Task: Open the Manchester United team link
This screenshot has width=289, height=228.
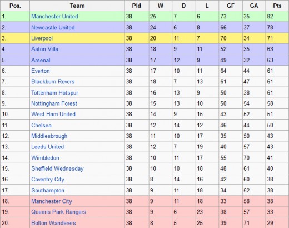Action: pyautogui.click(x=54, y=16)
